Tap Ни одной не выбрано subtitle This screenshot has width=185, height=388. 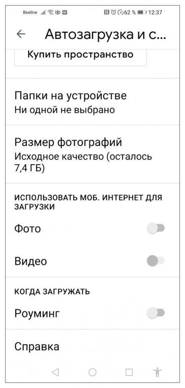(x=65, y=110)
